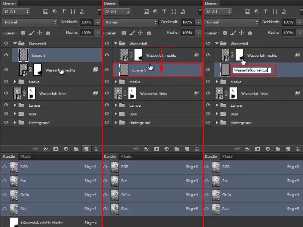Screen dimensions: 303x227
Task: Hide the Ebene 1 layer in left panel
Action: 6,55
